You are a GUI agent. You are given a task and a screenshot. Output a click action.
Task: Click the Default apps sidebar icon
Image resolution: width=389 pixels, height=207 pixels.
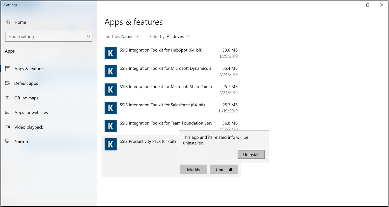[x=7, y=83]
